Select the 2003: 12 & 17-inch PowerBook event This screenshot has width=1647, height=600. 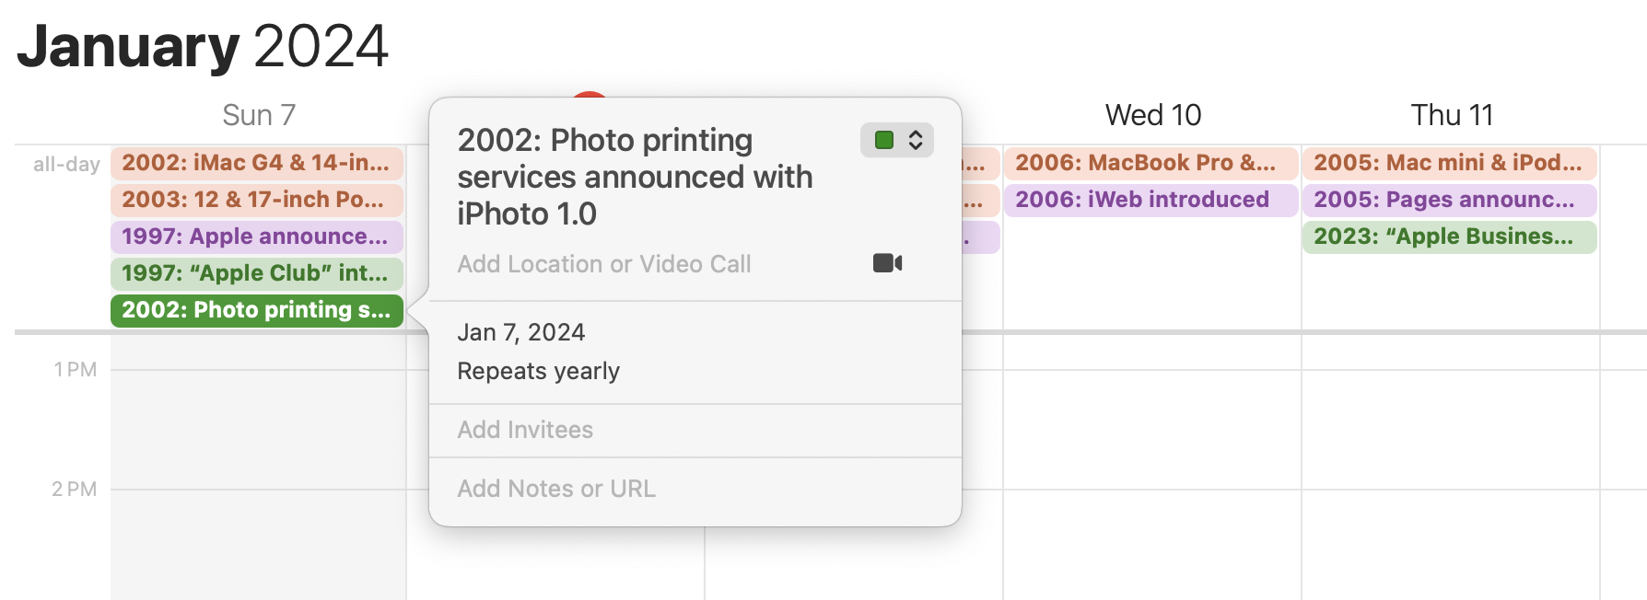pyautogui.click(x=257, y=200)
